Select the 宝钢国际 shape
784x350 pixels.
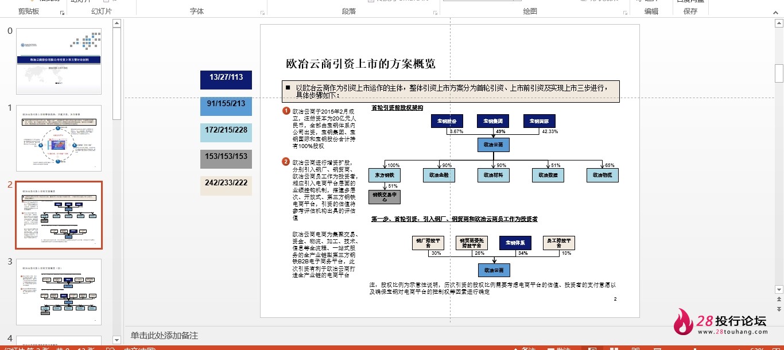pyautogui.click(x=540, y=121)
